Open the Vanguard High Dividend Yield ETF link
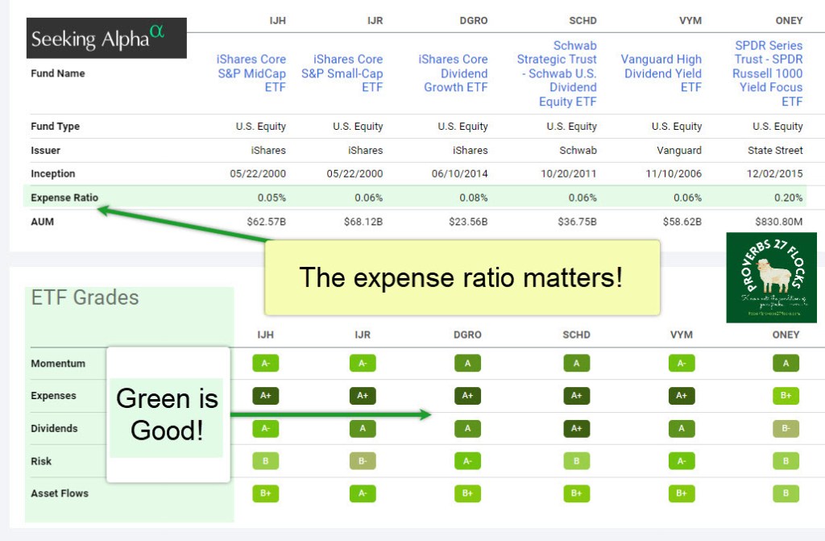 pos(661,73)
